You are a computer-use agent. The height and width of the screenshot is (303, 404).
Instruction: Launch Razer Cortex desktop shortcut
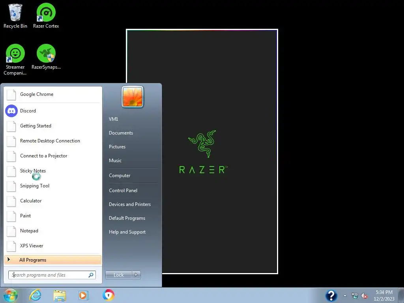point(46,16)
